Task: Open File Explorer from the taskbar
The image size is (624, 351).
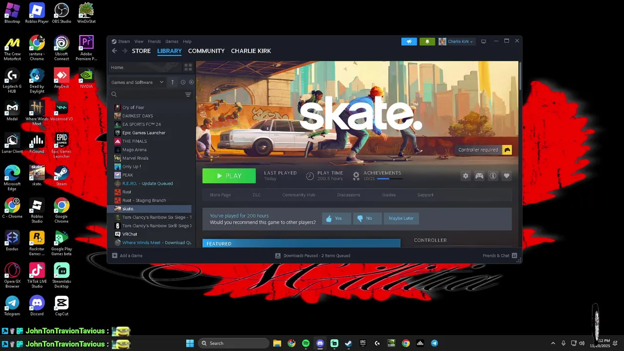Action: click(277, 343)
